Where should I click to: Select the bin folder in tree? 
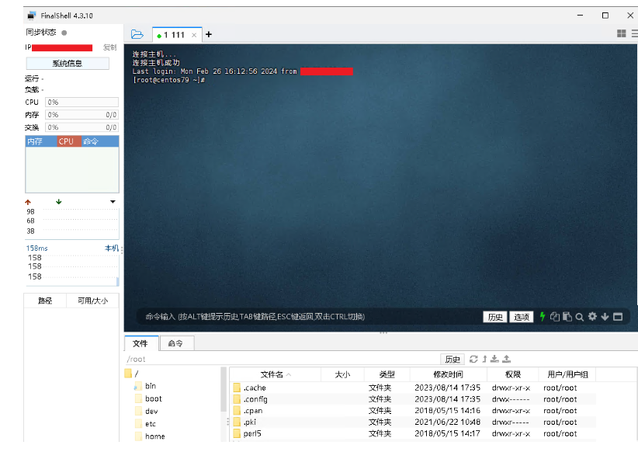click(x=145, y=386)
